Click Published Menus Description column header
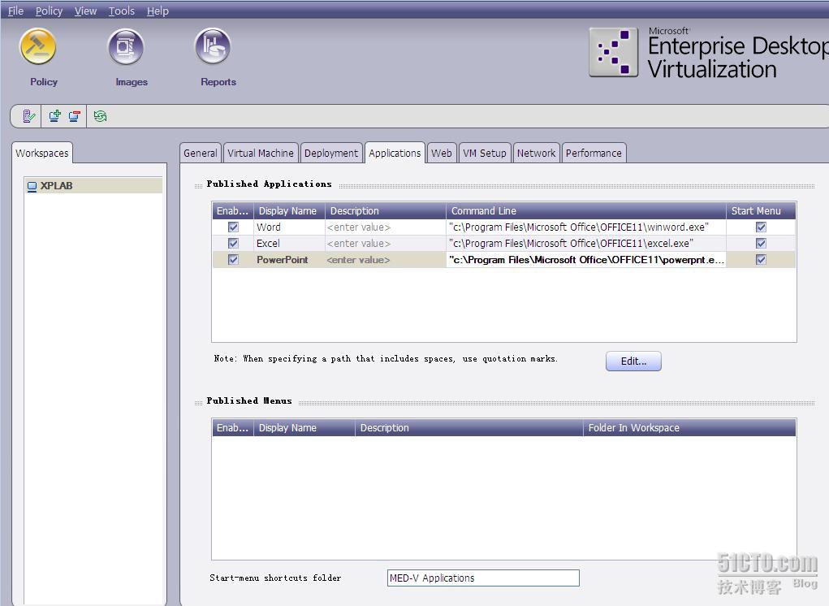Screen dimensions: 829x606 coord(469,428)
